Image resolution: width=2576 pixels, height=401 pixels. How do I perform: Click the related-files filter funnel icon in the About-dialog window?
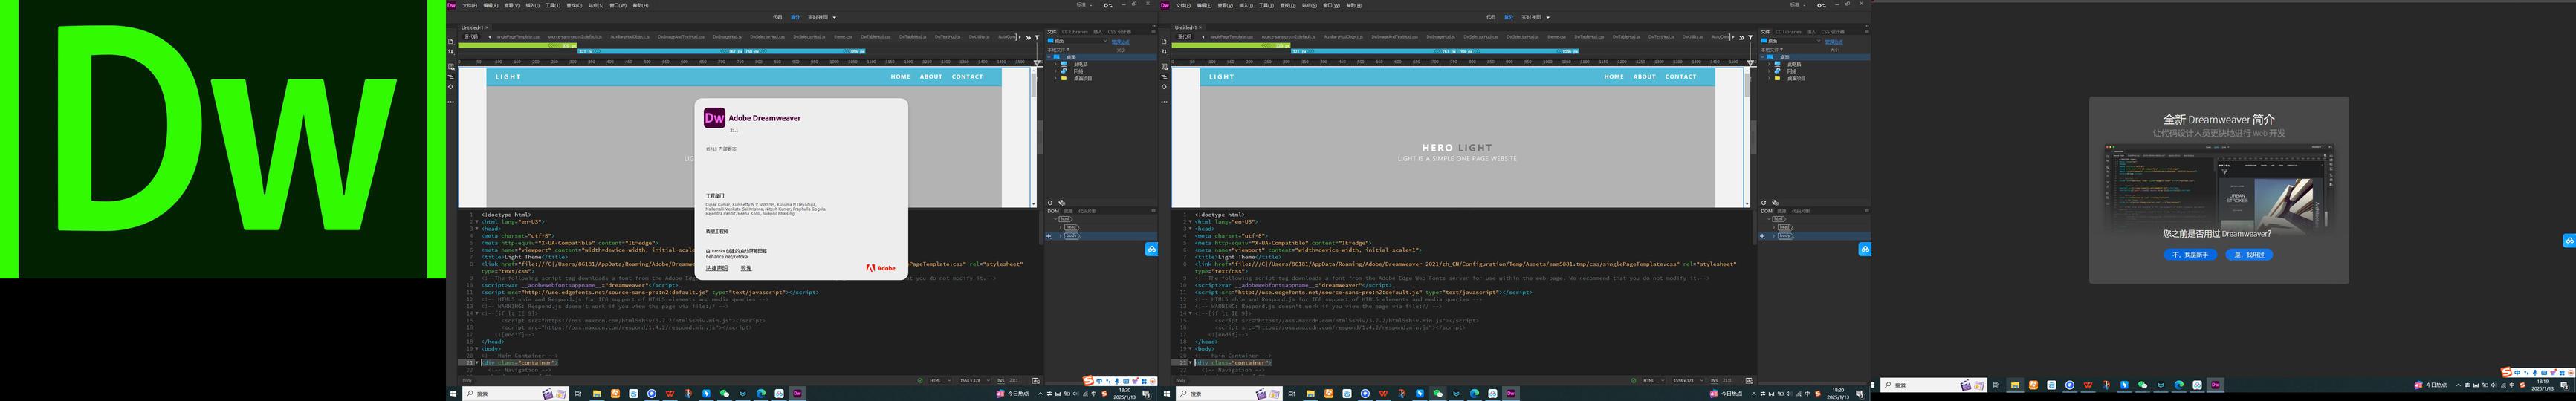tap(1037, 37)
